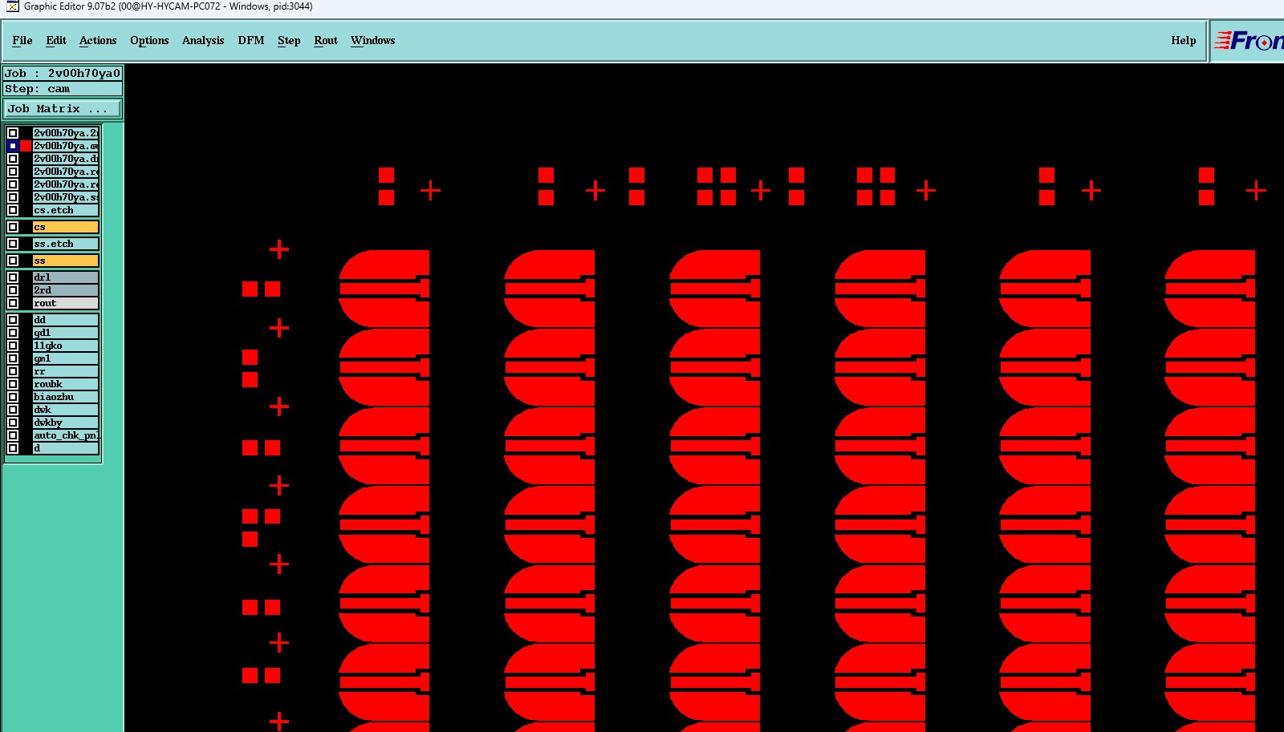1284x732 pixels.
Task: Select the dwk layer name
Action: tap(66, 410)
